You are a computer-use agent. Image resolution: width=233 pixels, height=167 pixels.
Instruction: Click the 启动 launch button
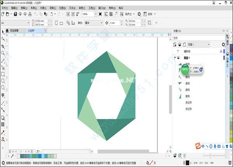click(150, 14)
